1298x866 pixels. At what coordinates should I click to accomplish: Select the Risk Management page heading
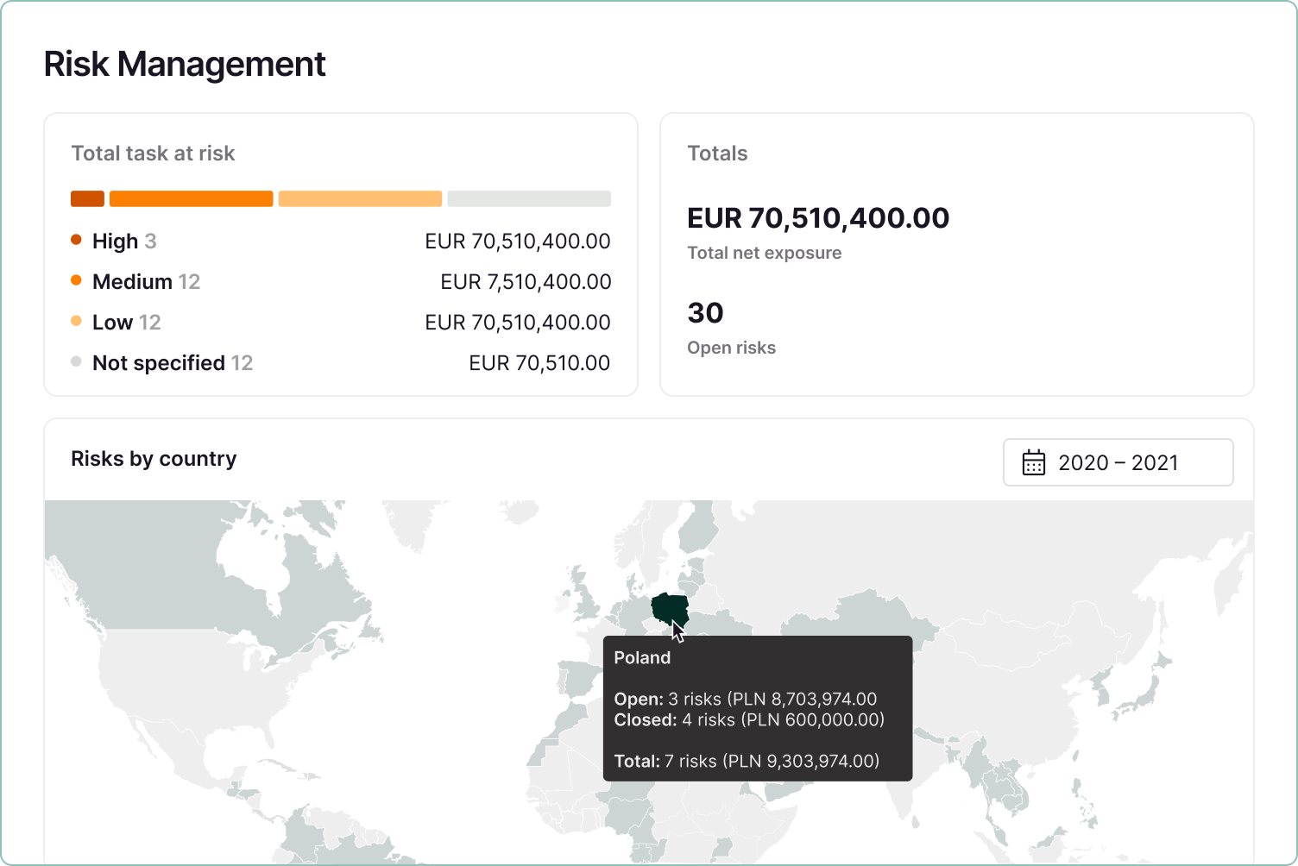185,64
